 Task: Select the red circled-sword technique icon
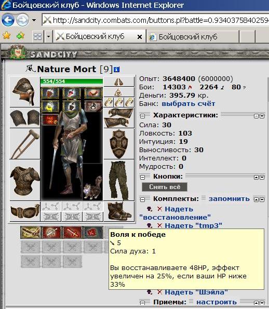(x=51, y=232)
